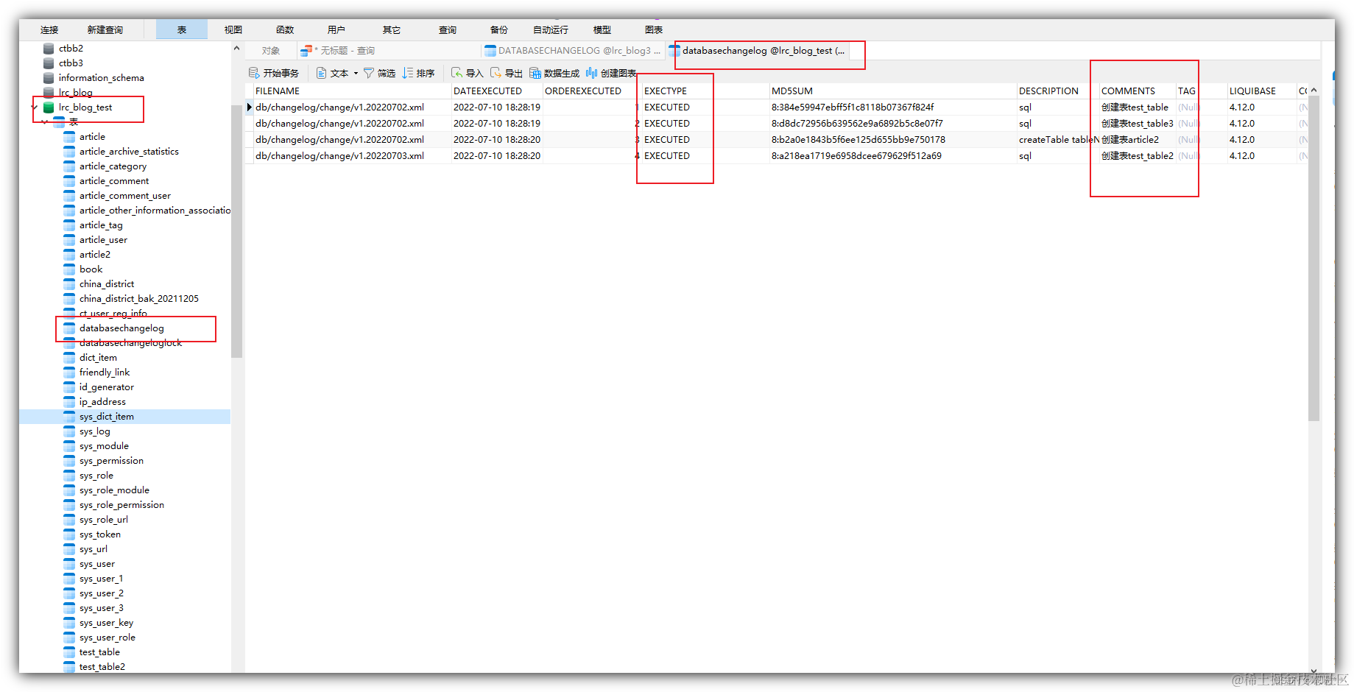Click the ORDEREXECUTED column header

[x=592, y=91]
